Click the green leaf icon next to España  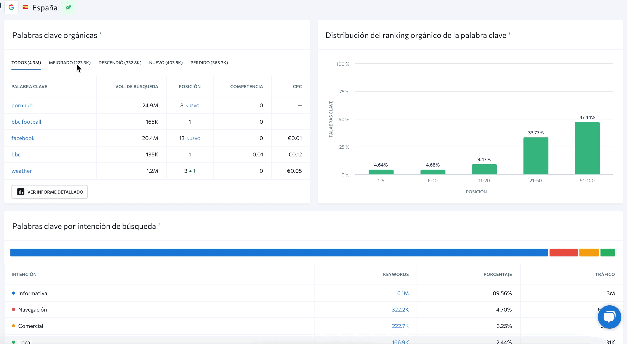coord(69,8)
